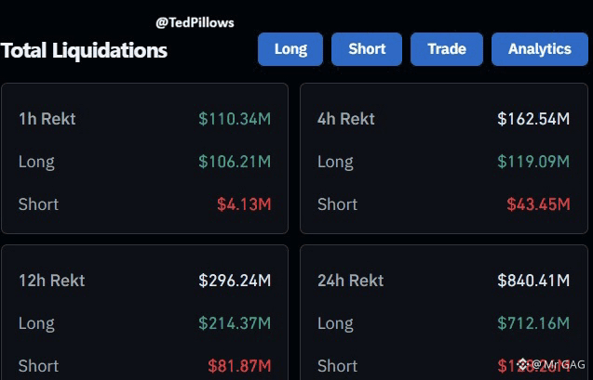
Task: Click the $106.21M long liquidation value
Action: pyautogui.click(x=235, y=162)
